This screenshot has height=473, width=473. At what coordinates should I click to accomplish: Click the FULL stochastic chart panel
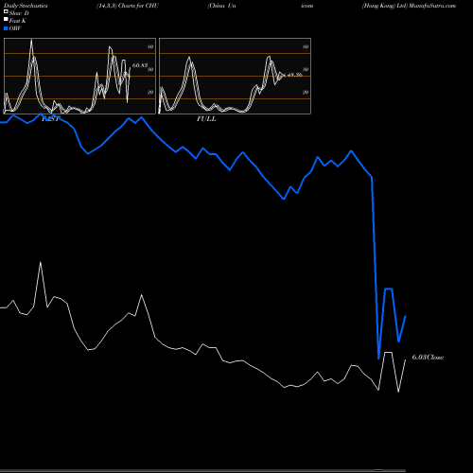click(x=235, y=76)
